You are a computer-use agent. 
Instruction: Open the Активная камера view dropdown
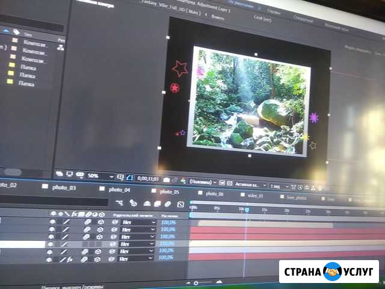tap(250, 185)
